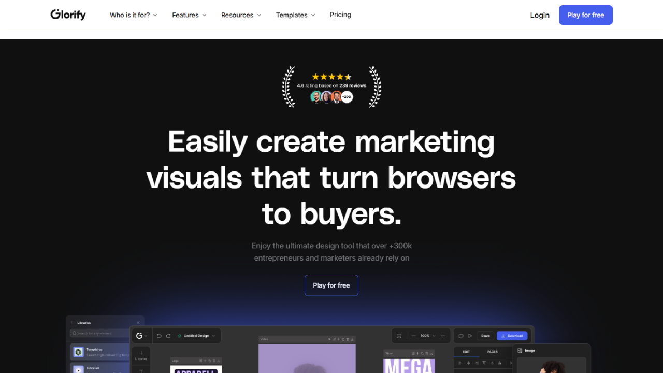Click the orange-background reviewer avatar
The width and height of the screenshot is (663, 373).
pyautogui.click(x=337, y=97)
